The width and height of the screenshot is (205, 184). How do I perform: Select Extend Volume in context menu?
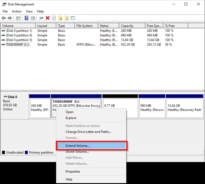pyautogui.click(x=91, y=146)
